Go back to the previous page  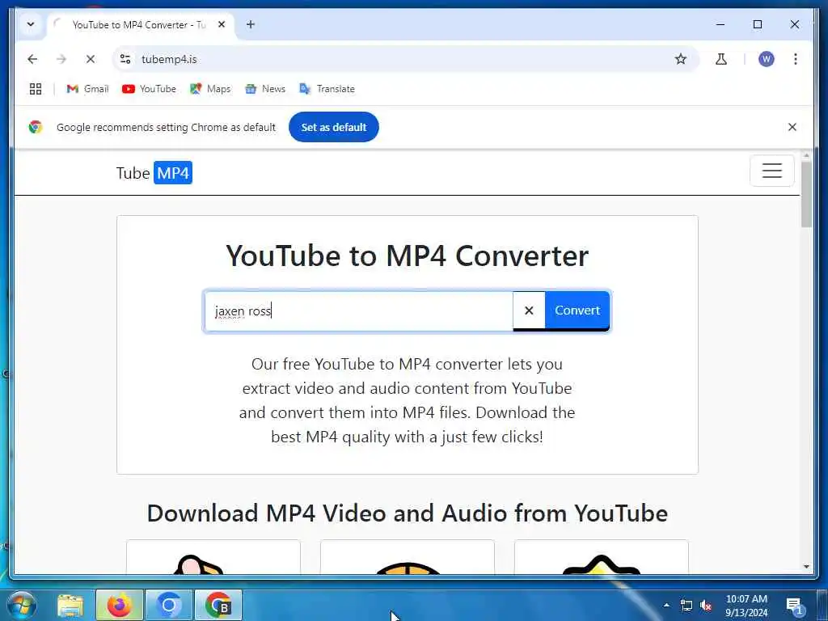(32, 59)
